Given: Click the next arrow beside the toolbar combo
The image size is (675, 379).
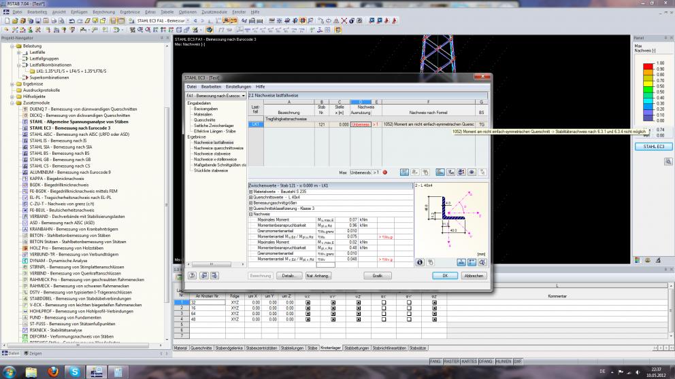Looking at the screenshot, I should [x=203, y=20].
